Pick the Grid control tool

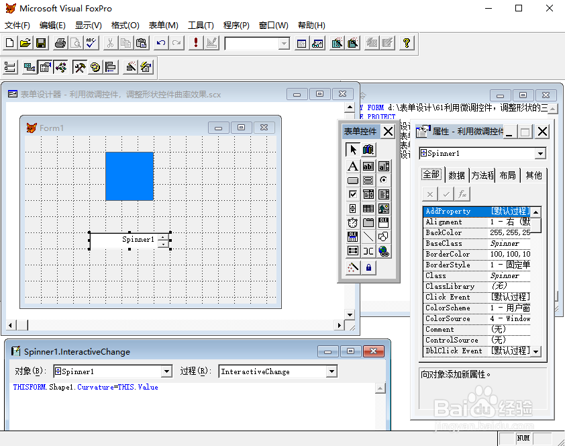click(x=368, y=208)
